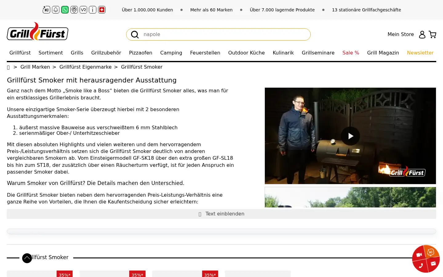Open KI chat in contact wheel
443x277 pixels.
click(430, 252)
